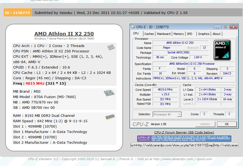Screen dimensions: 243x166
Task: Click the Threads value field
Action: tap(229, 114)
